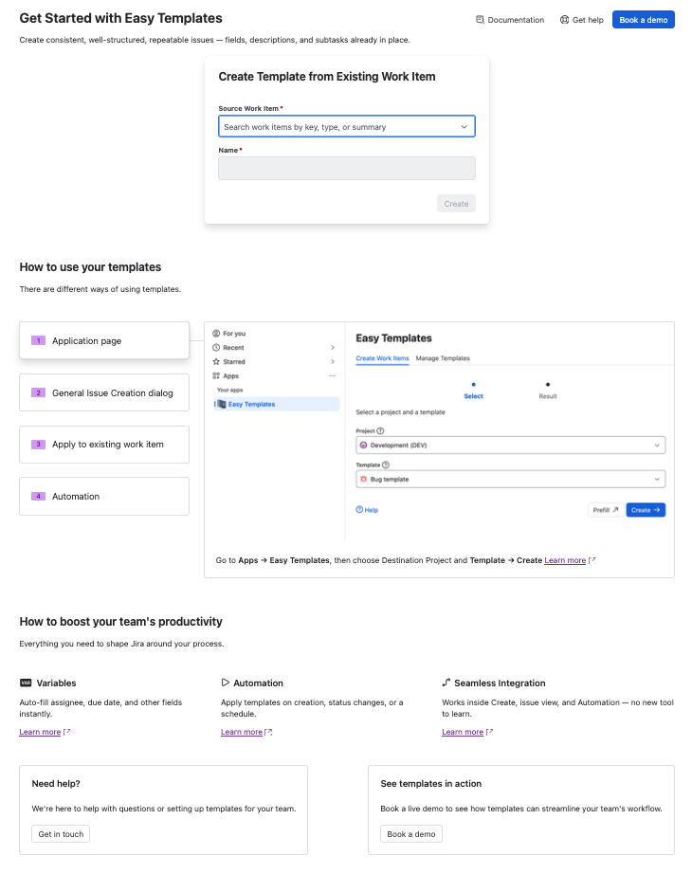Screen dimensions: 692x874
Task: Click the Variables VAR icon
Action: [26, 683]
